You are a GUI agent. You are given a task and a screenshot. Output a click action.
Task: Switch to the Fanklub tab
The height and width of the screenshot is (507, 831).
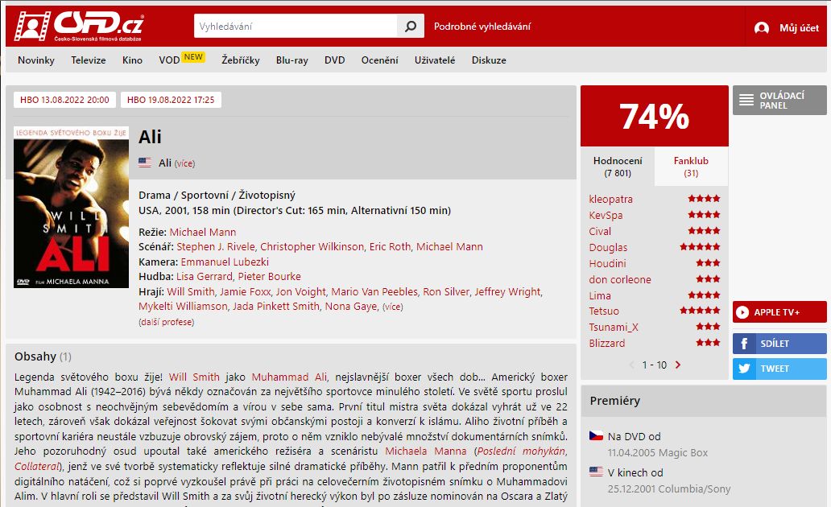click(x=691, y=167)
